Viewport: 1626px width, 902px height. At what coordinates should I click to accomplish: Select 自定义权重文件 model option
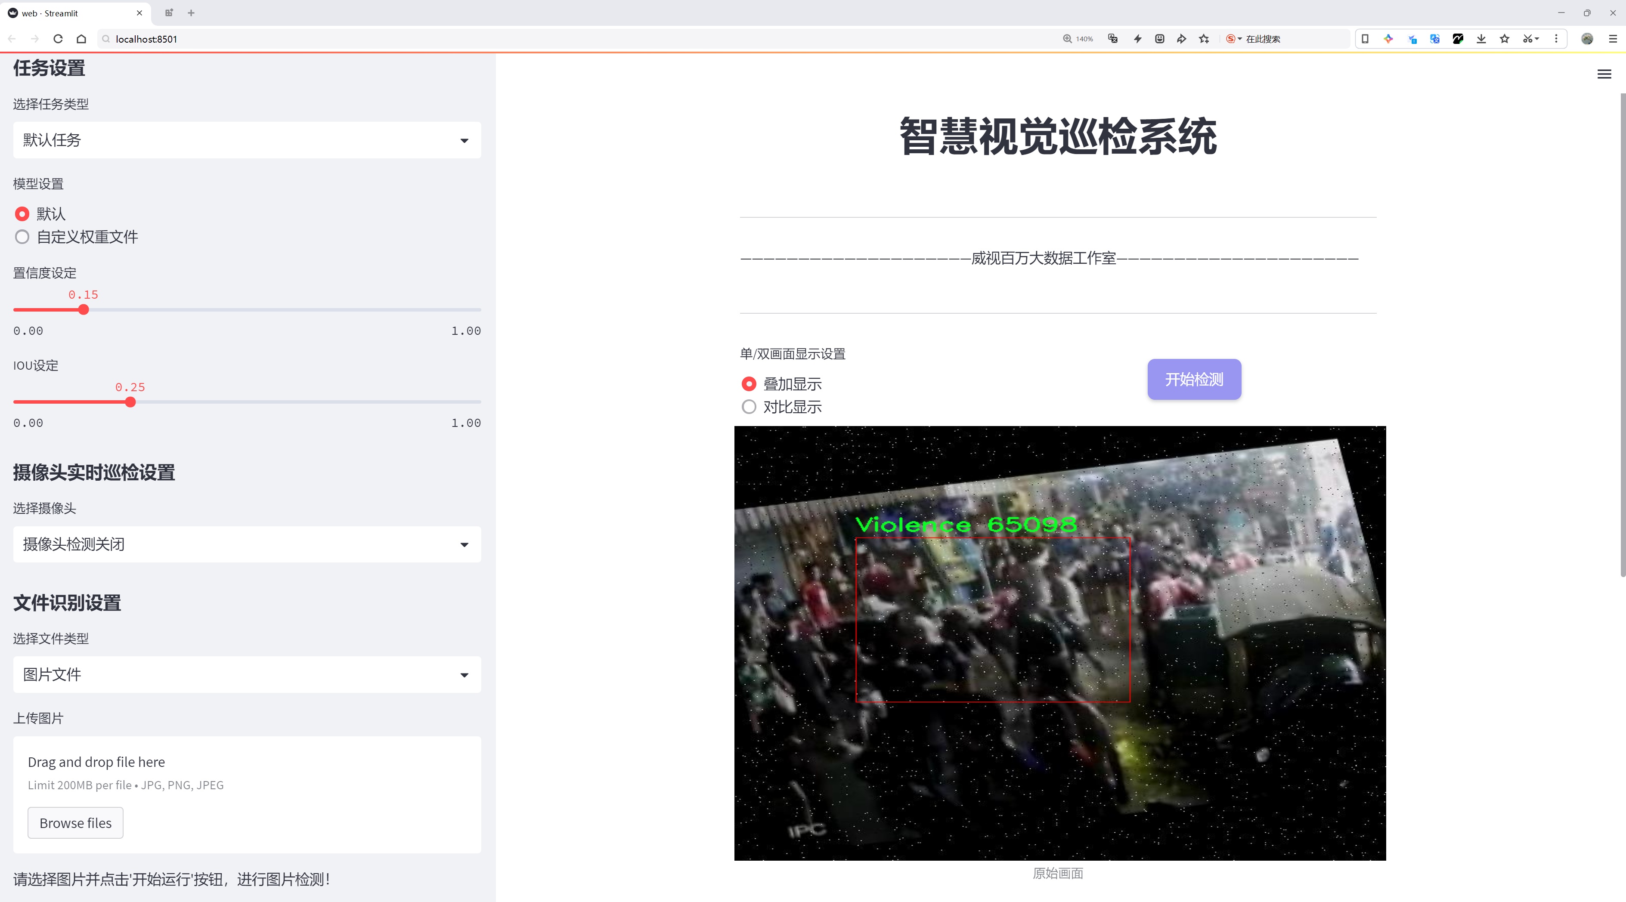tap(23, 237)
